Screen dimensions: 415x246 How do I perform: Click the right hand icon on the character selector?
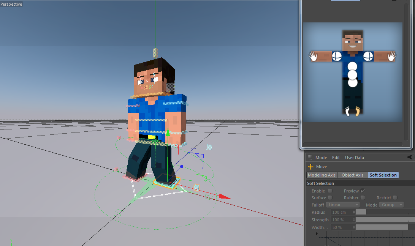click(x=390, y=57)
